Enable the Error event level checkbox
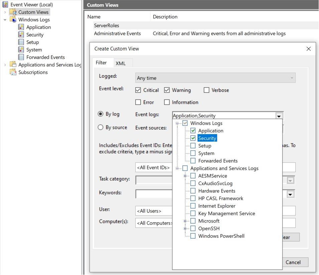This screenshot has width=319, height=275. point(138,102)
